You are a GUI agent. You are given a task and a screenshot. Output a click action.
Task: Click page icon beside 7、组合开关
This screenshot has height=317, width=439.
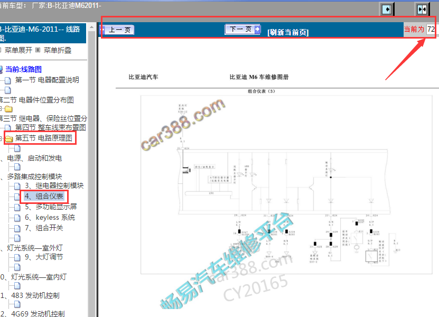click(x=17, y=229)
